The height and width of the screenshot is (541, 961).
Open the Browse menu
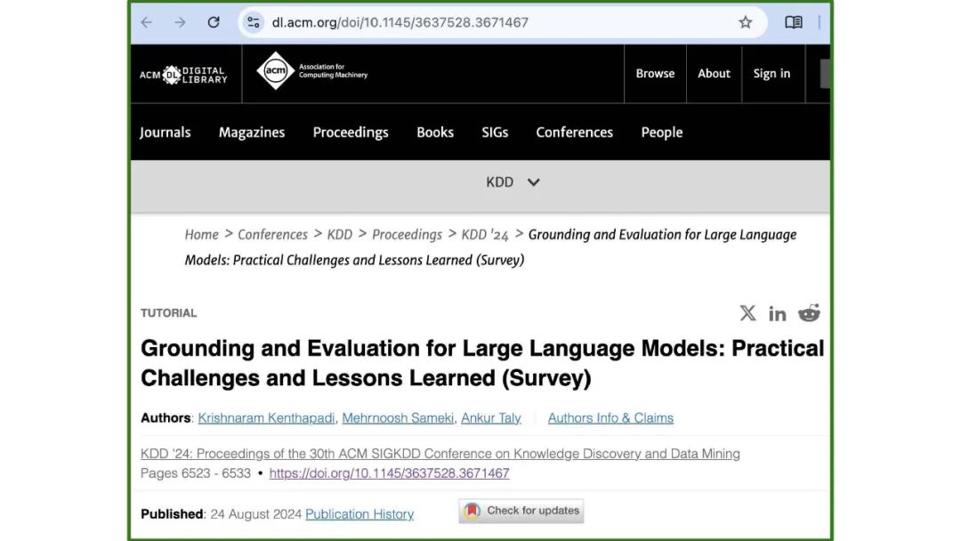(x=655, y=74)
